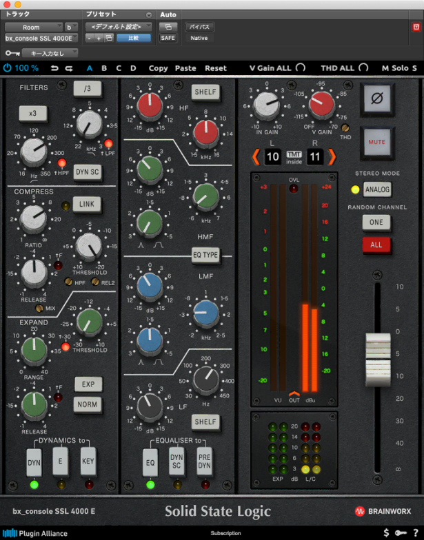Select settings slot B

(104, 68)
